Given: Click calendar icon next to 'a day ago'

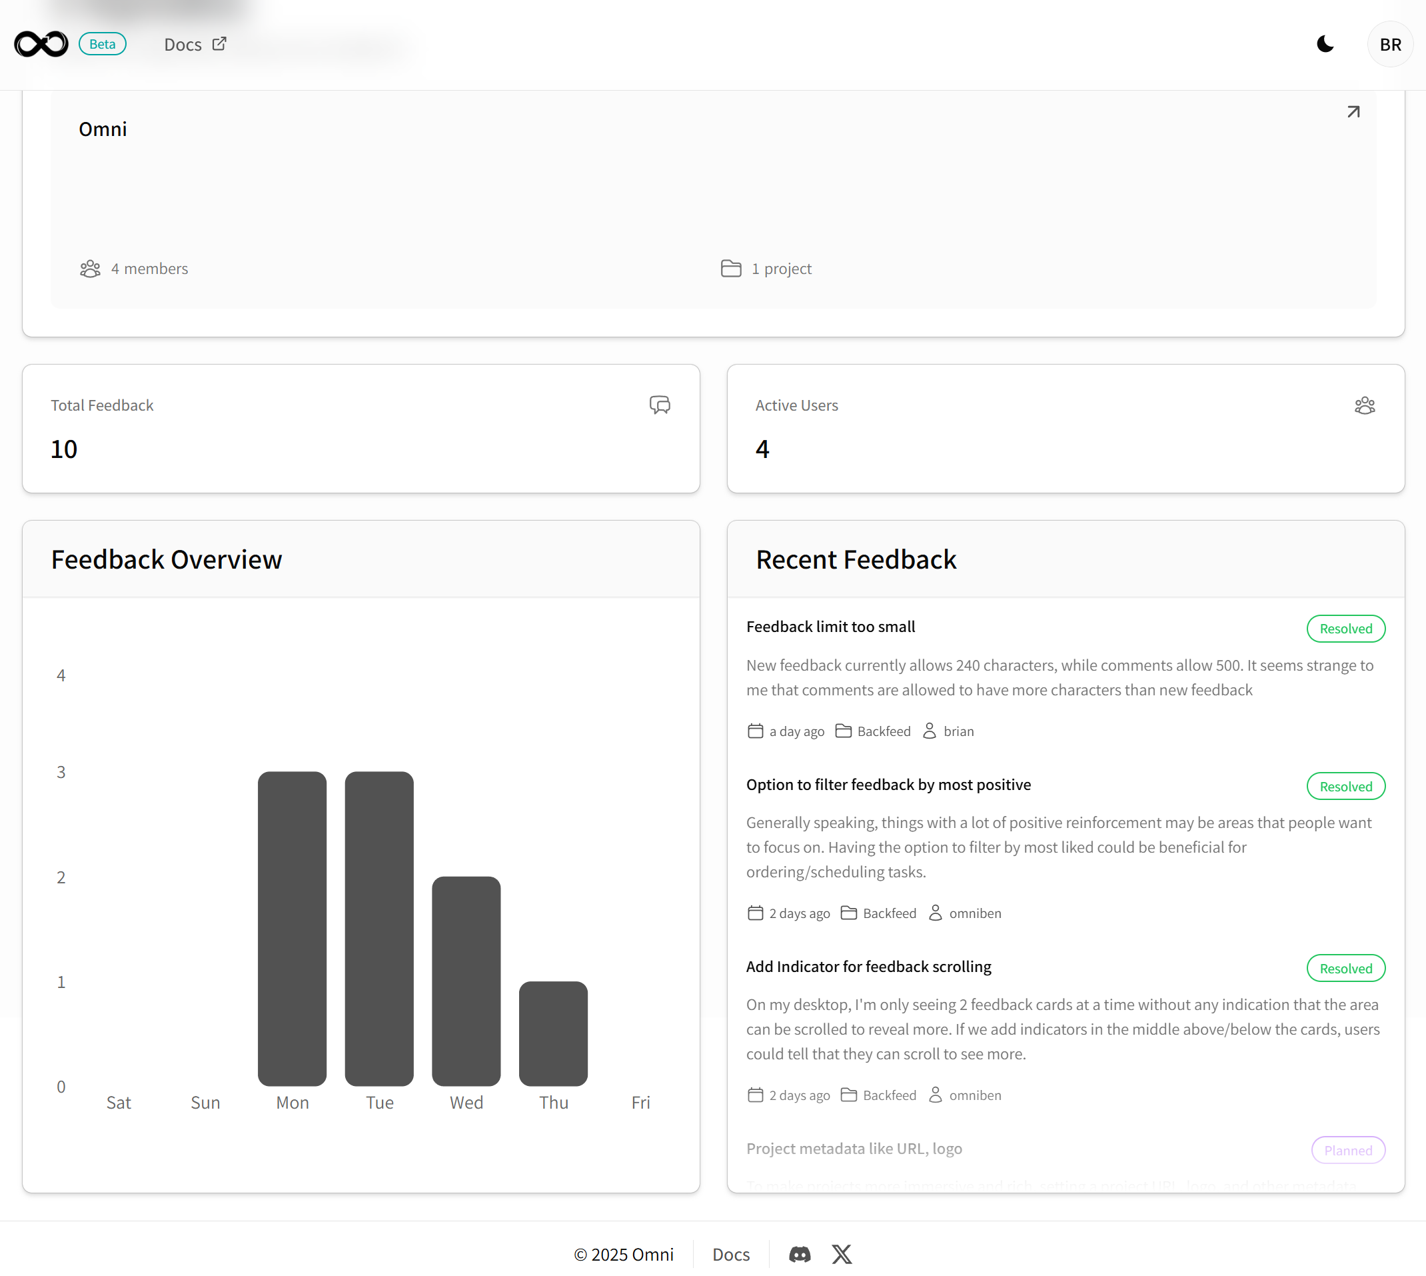Looking at the screenshot, I should coord(755,731).
